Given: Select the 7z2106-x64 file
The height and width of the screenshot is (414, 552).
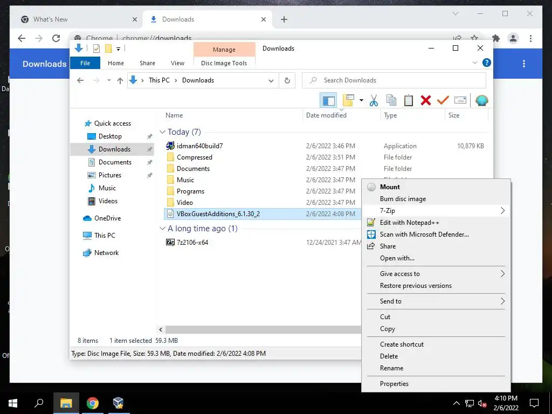Looking at the screenshot, I should point(192,242).
